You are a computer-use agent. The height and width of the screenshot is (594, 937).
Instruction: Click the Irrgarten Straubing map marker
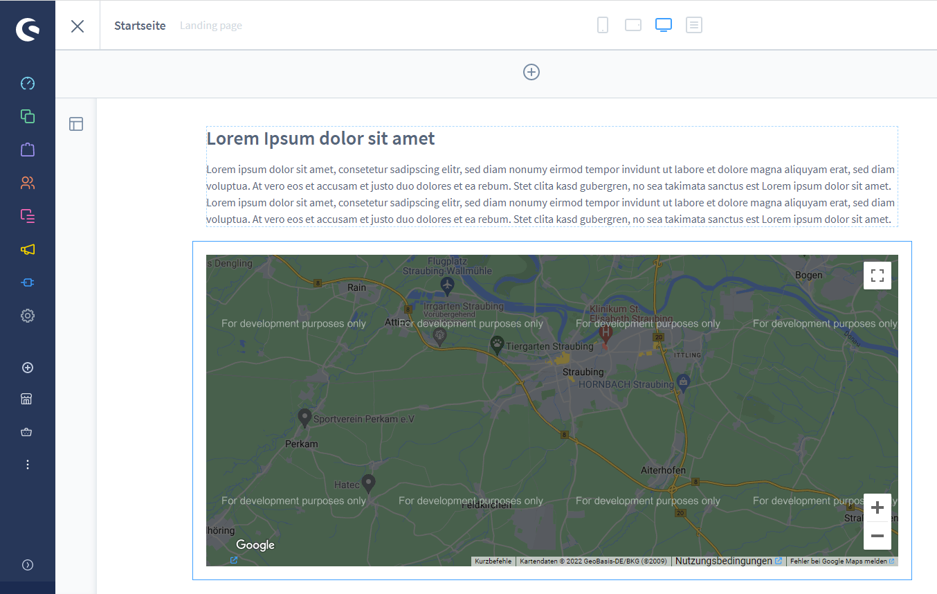(439, 336)
